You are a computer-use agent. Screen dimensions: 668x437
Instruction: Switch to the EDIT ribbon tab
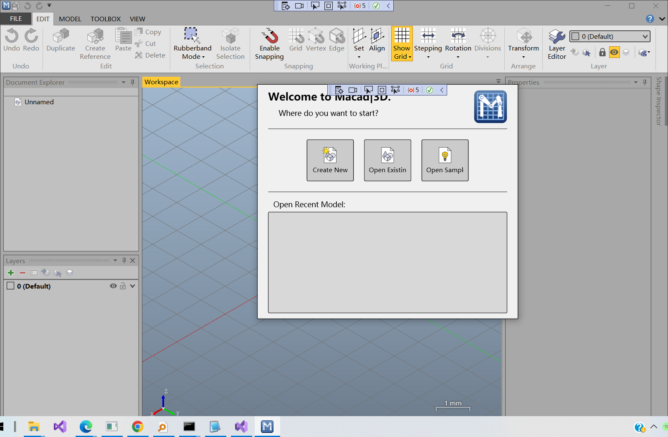[43, 19]
